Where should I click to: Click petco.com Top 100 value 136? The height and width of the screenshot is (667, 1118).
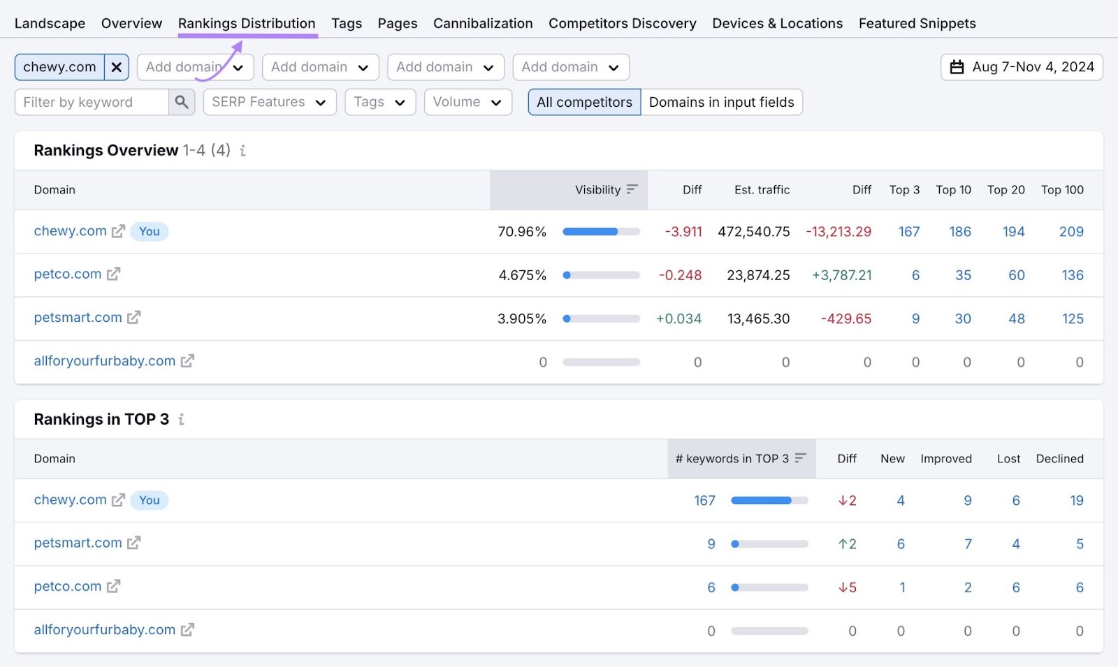[x=1073, y=275]
